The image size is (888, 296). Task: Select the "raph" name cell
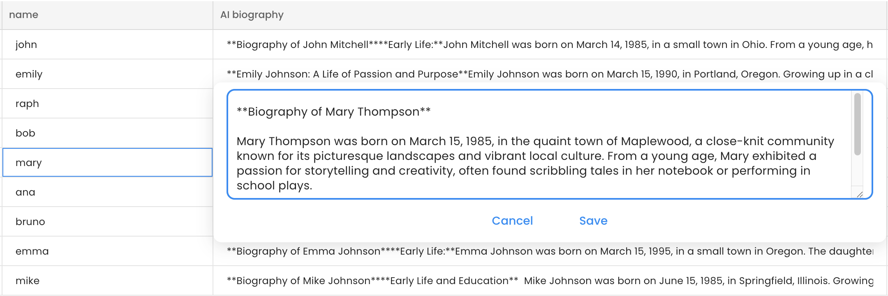(x=107, y=104)
